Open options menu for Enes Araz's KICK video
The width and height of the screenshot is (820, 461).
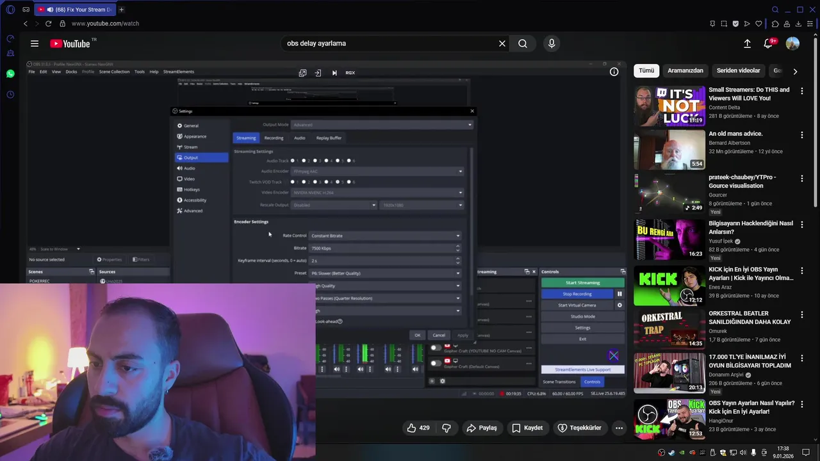point(801,271)
